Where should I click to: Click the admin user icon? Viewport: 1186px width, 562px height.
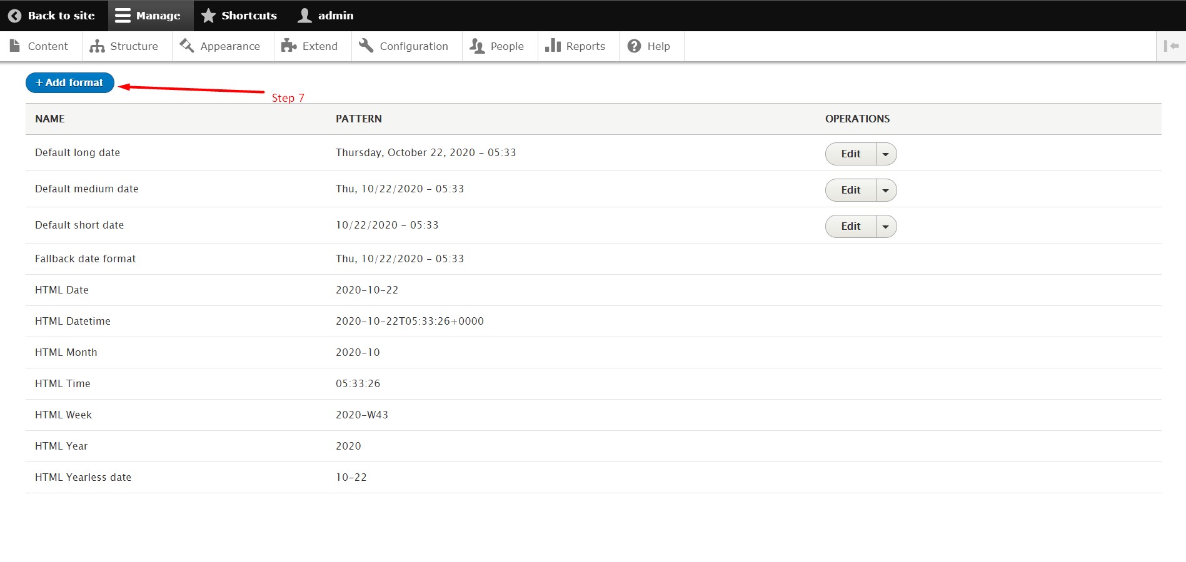pyautogui.click(x=304, y=16)
